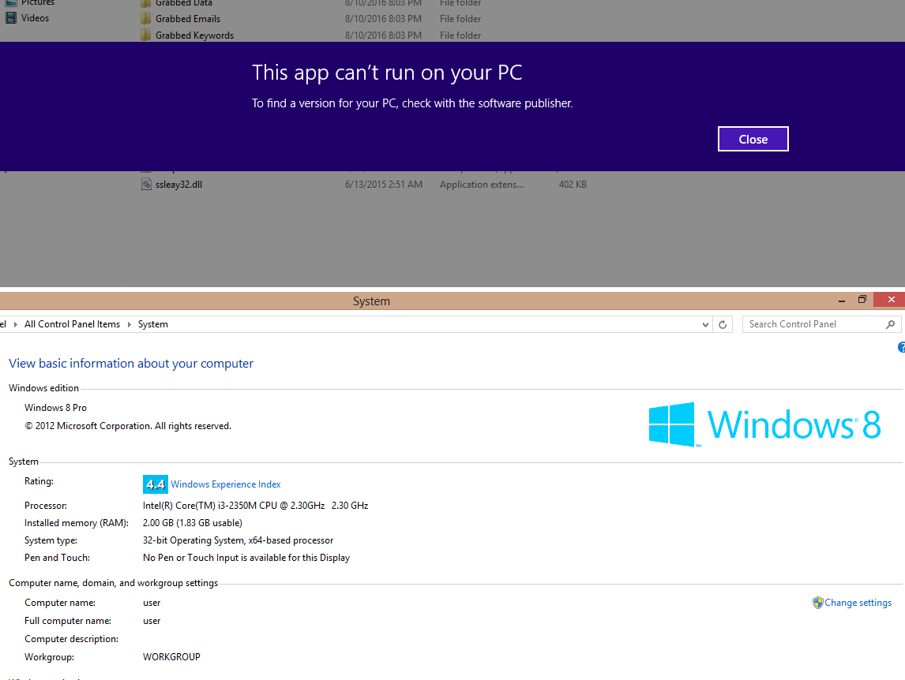Viewport: 905px width, 680px height.
Task: Click the search magnifier icon
Action: coord(891,325)
